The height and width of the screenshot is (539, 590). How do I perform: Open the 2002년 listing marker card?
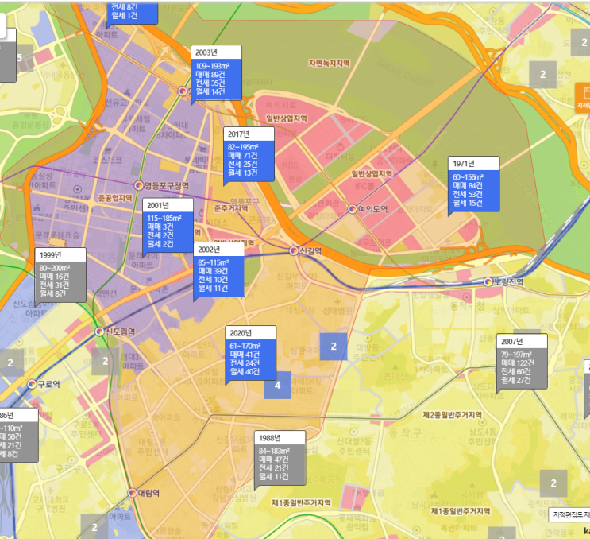(219, 269)
